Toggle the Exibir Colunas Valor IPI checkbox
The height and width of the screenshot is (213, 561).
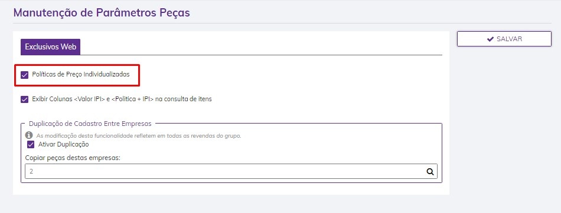coord(24,99)
